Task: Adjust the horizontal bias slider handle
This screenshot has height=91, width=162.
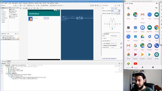Action: [112, 33]
